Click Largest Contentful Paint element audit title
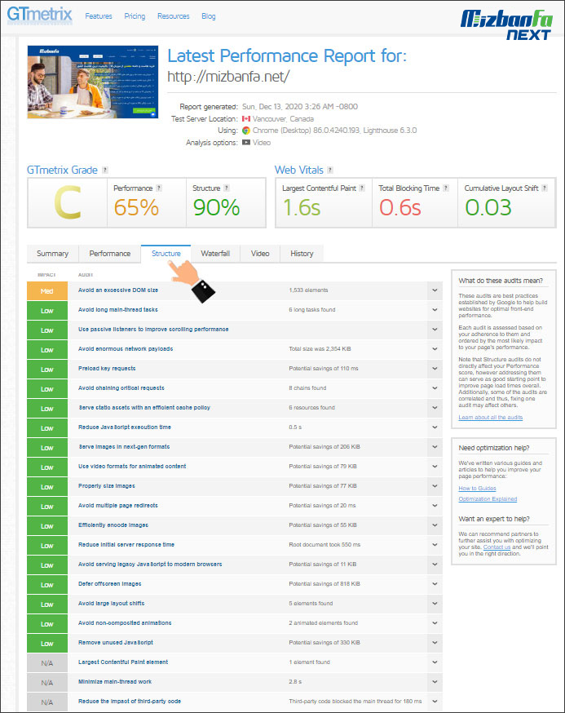 (123, 662)
